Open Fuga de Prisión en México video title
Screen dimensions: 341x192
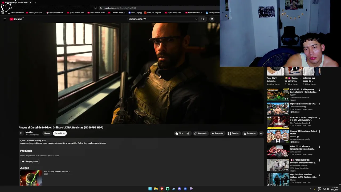tap(303, 176)
